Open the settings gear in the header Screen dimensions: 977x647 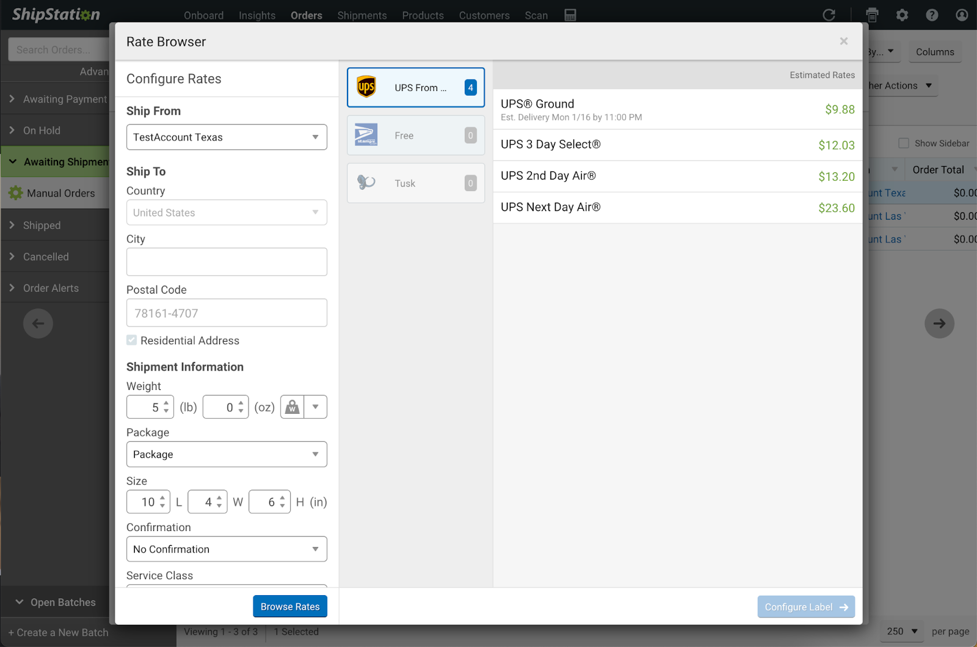tap(902, 15)
